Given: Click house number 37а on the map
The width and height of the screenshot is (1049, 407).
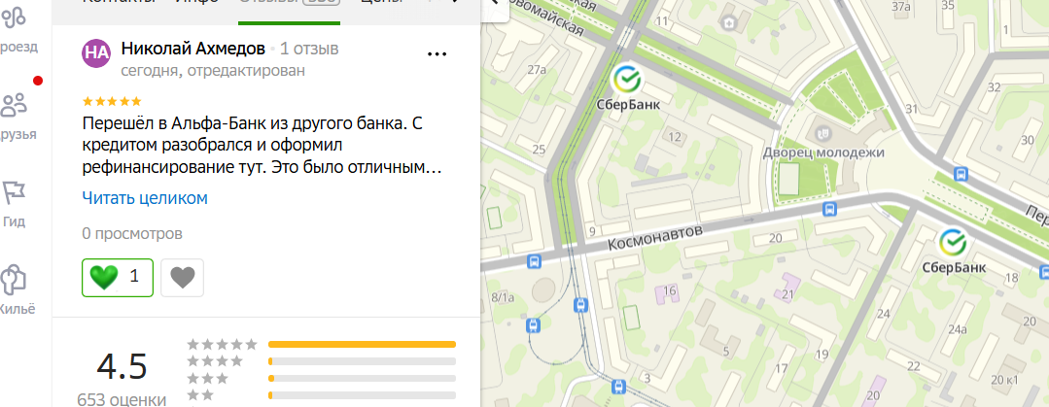Looking at the screenshot, I should click(902, 7).
